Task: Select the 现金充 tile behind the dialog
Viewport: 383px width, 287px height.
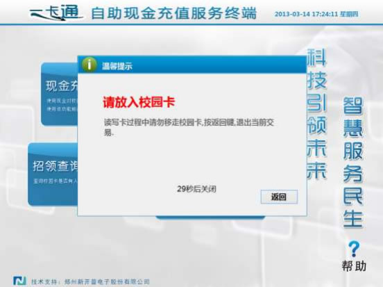Action: coord(60,95)
